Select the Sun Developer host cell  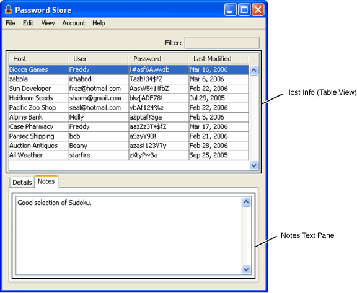pos(38,89)
